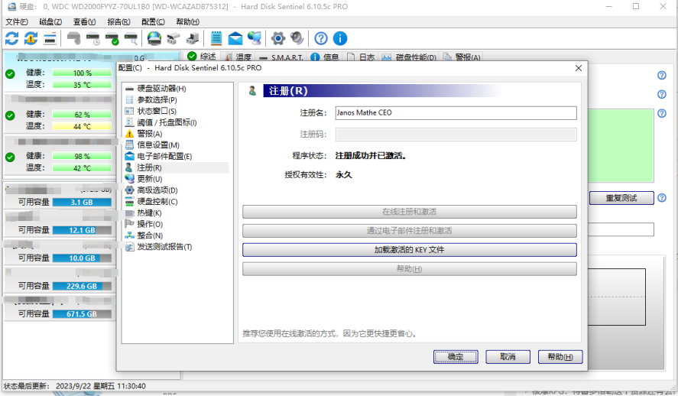
Task: Click the wide 帮助(H) button under KEY button
Action: coord(410,268)
